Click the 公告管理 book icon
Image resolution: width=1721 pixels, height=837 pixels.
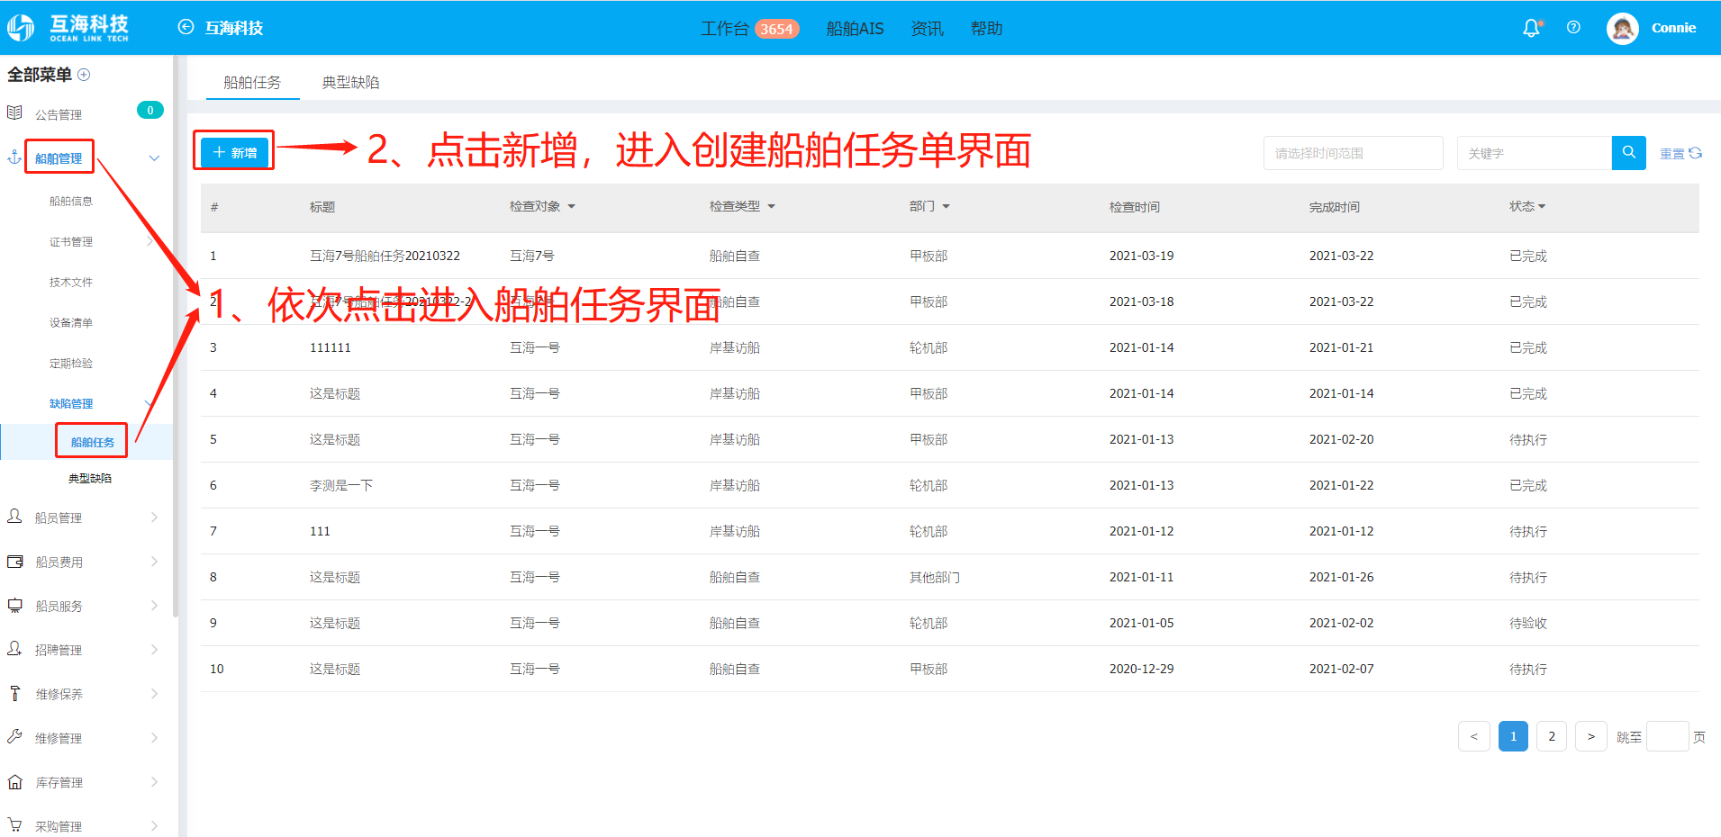coord(14,113)
